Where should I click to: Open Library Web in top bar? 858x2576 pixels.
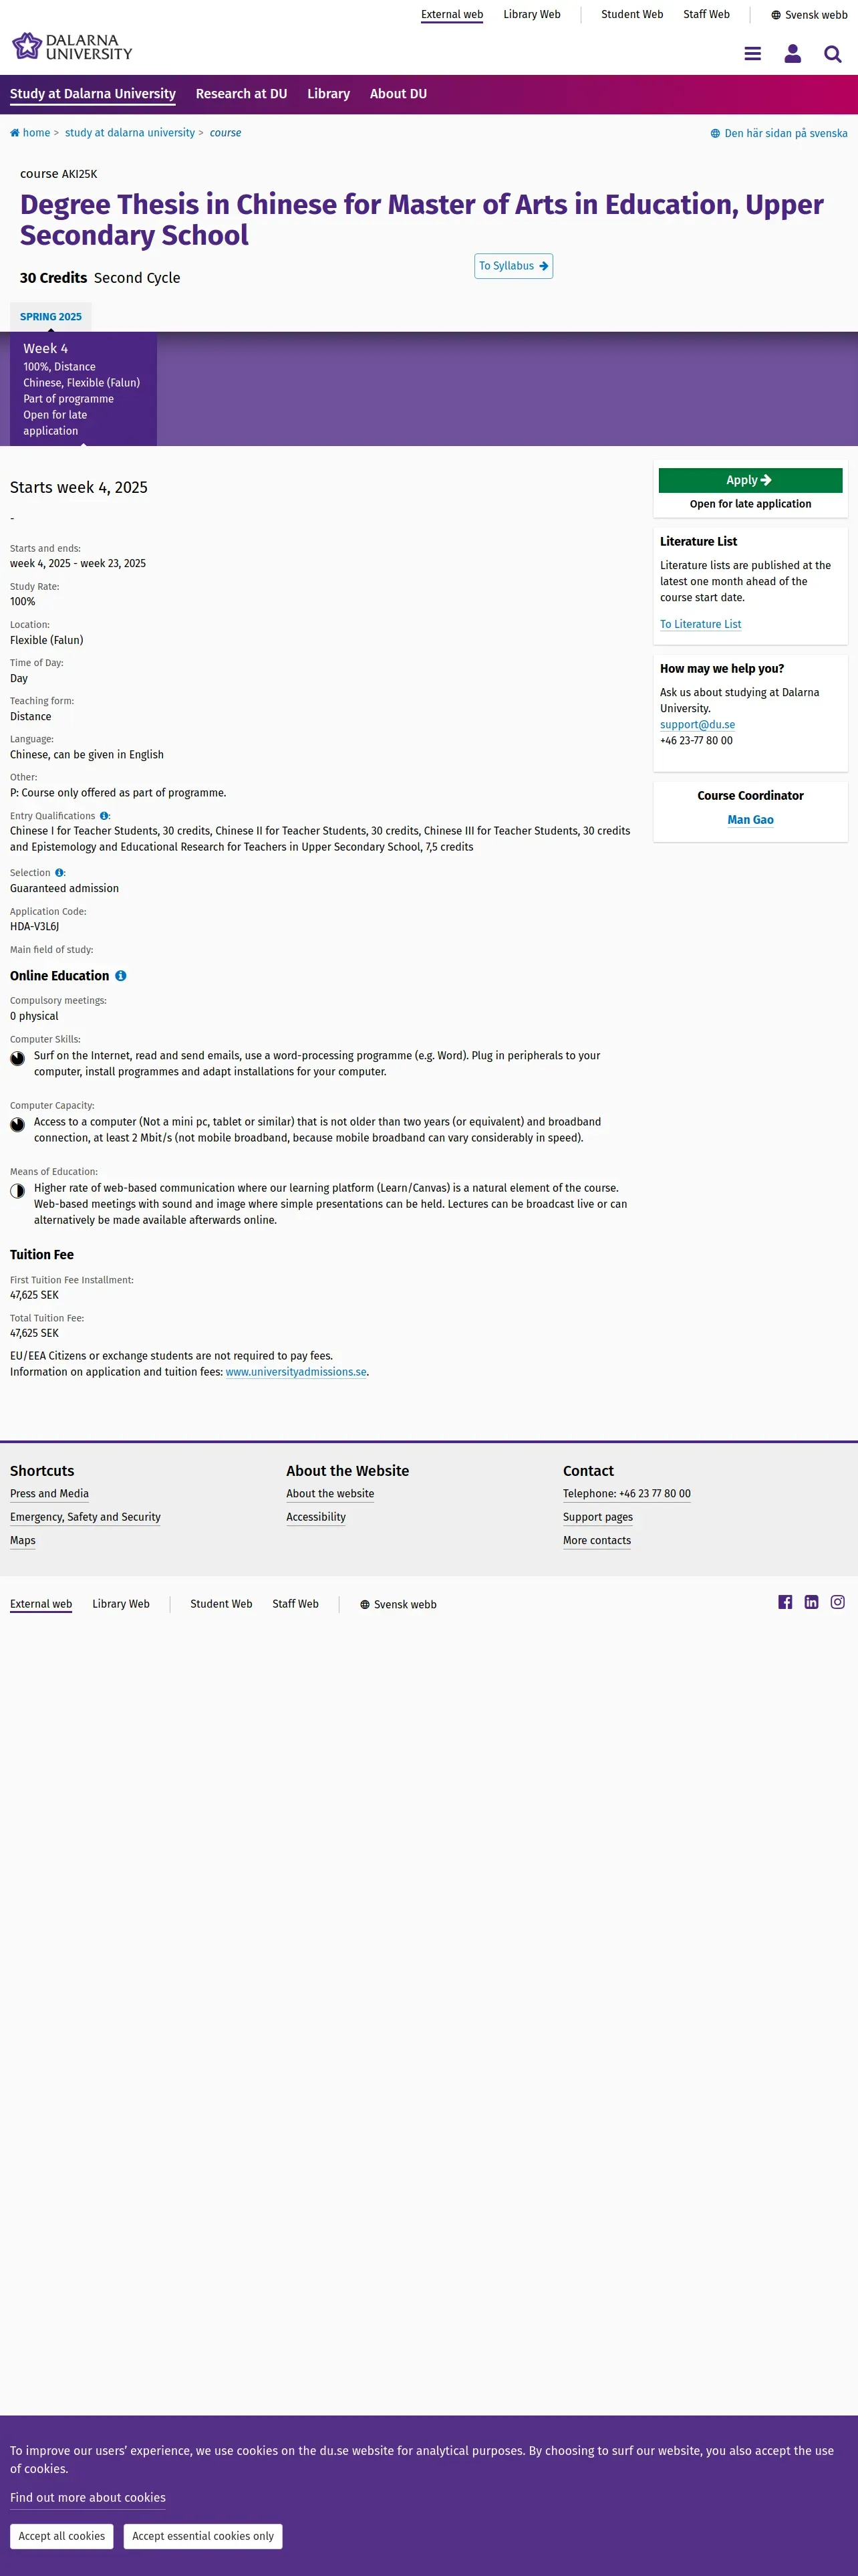coord(531,14)
